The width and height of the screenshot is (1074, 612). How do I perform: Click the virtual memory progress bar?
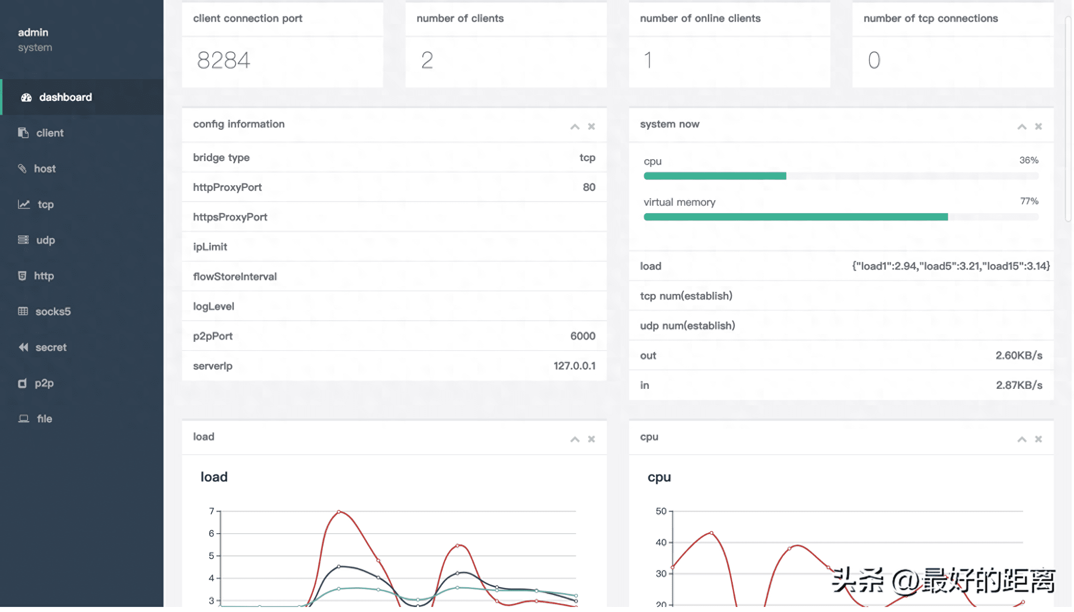click(x=841, y=217)
